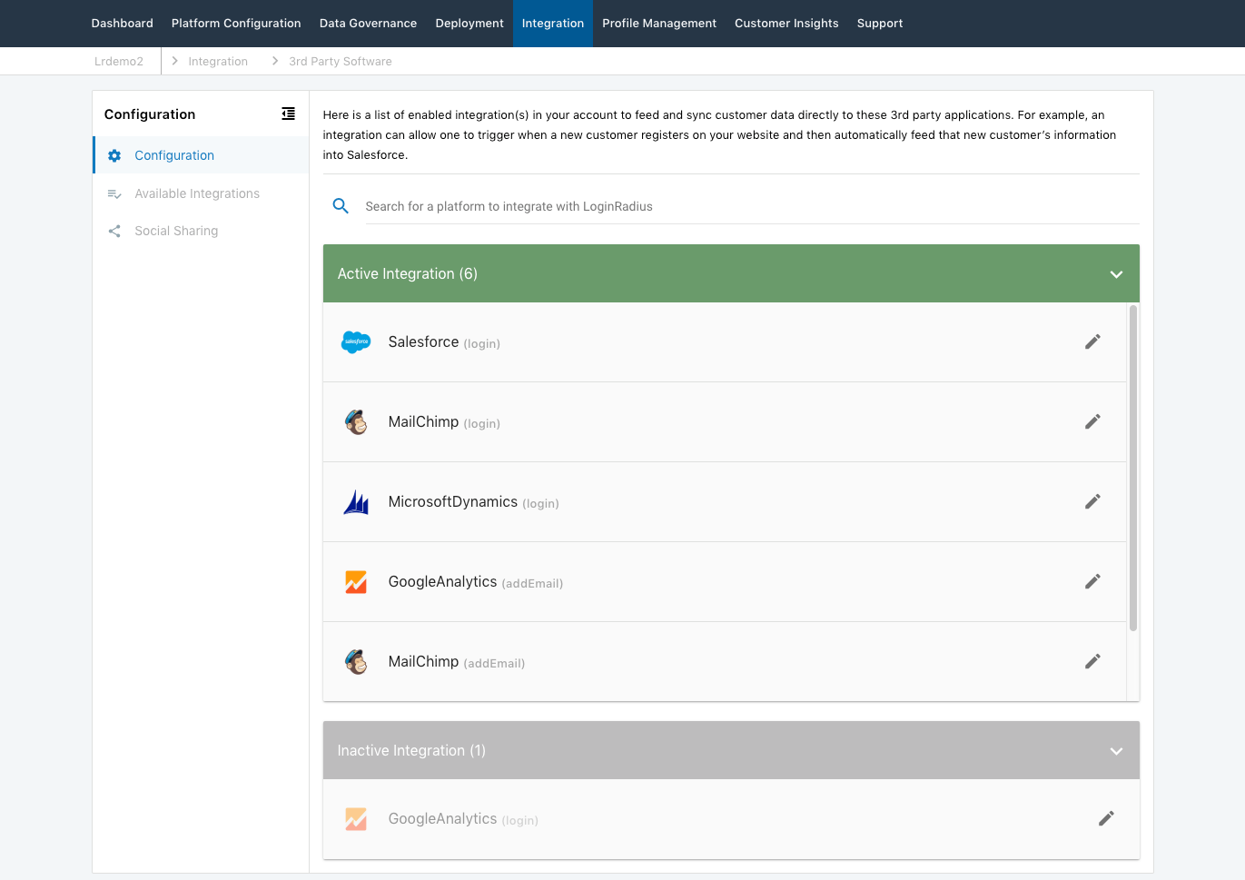1245x880 pixels.
Task: Collapse the Configuration sidebar using the menu icon
Action: point(288,114)
